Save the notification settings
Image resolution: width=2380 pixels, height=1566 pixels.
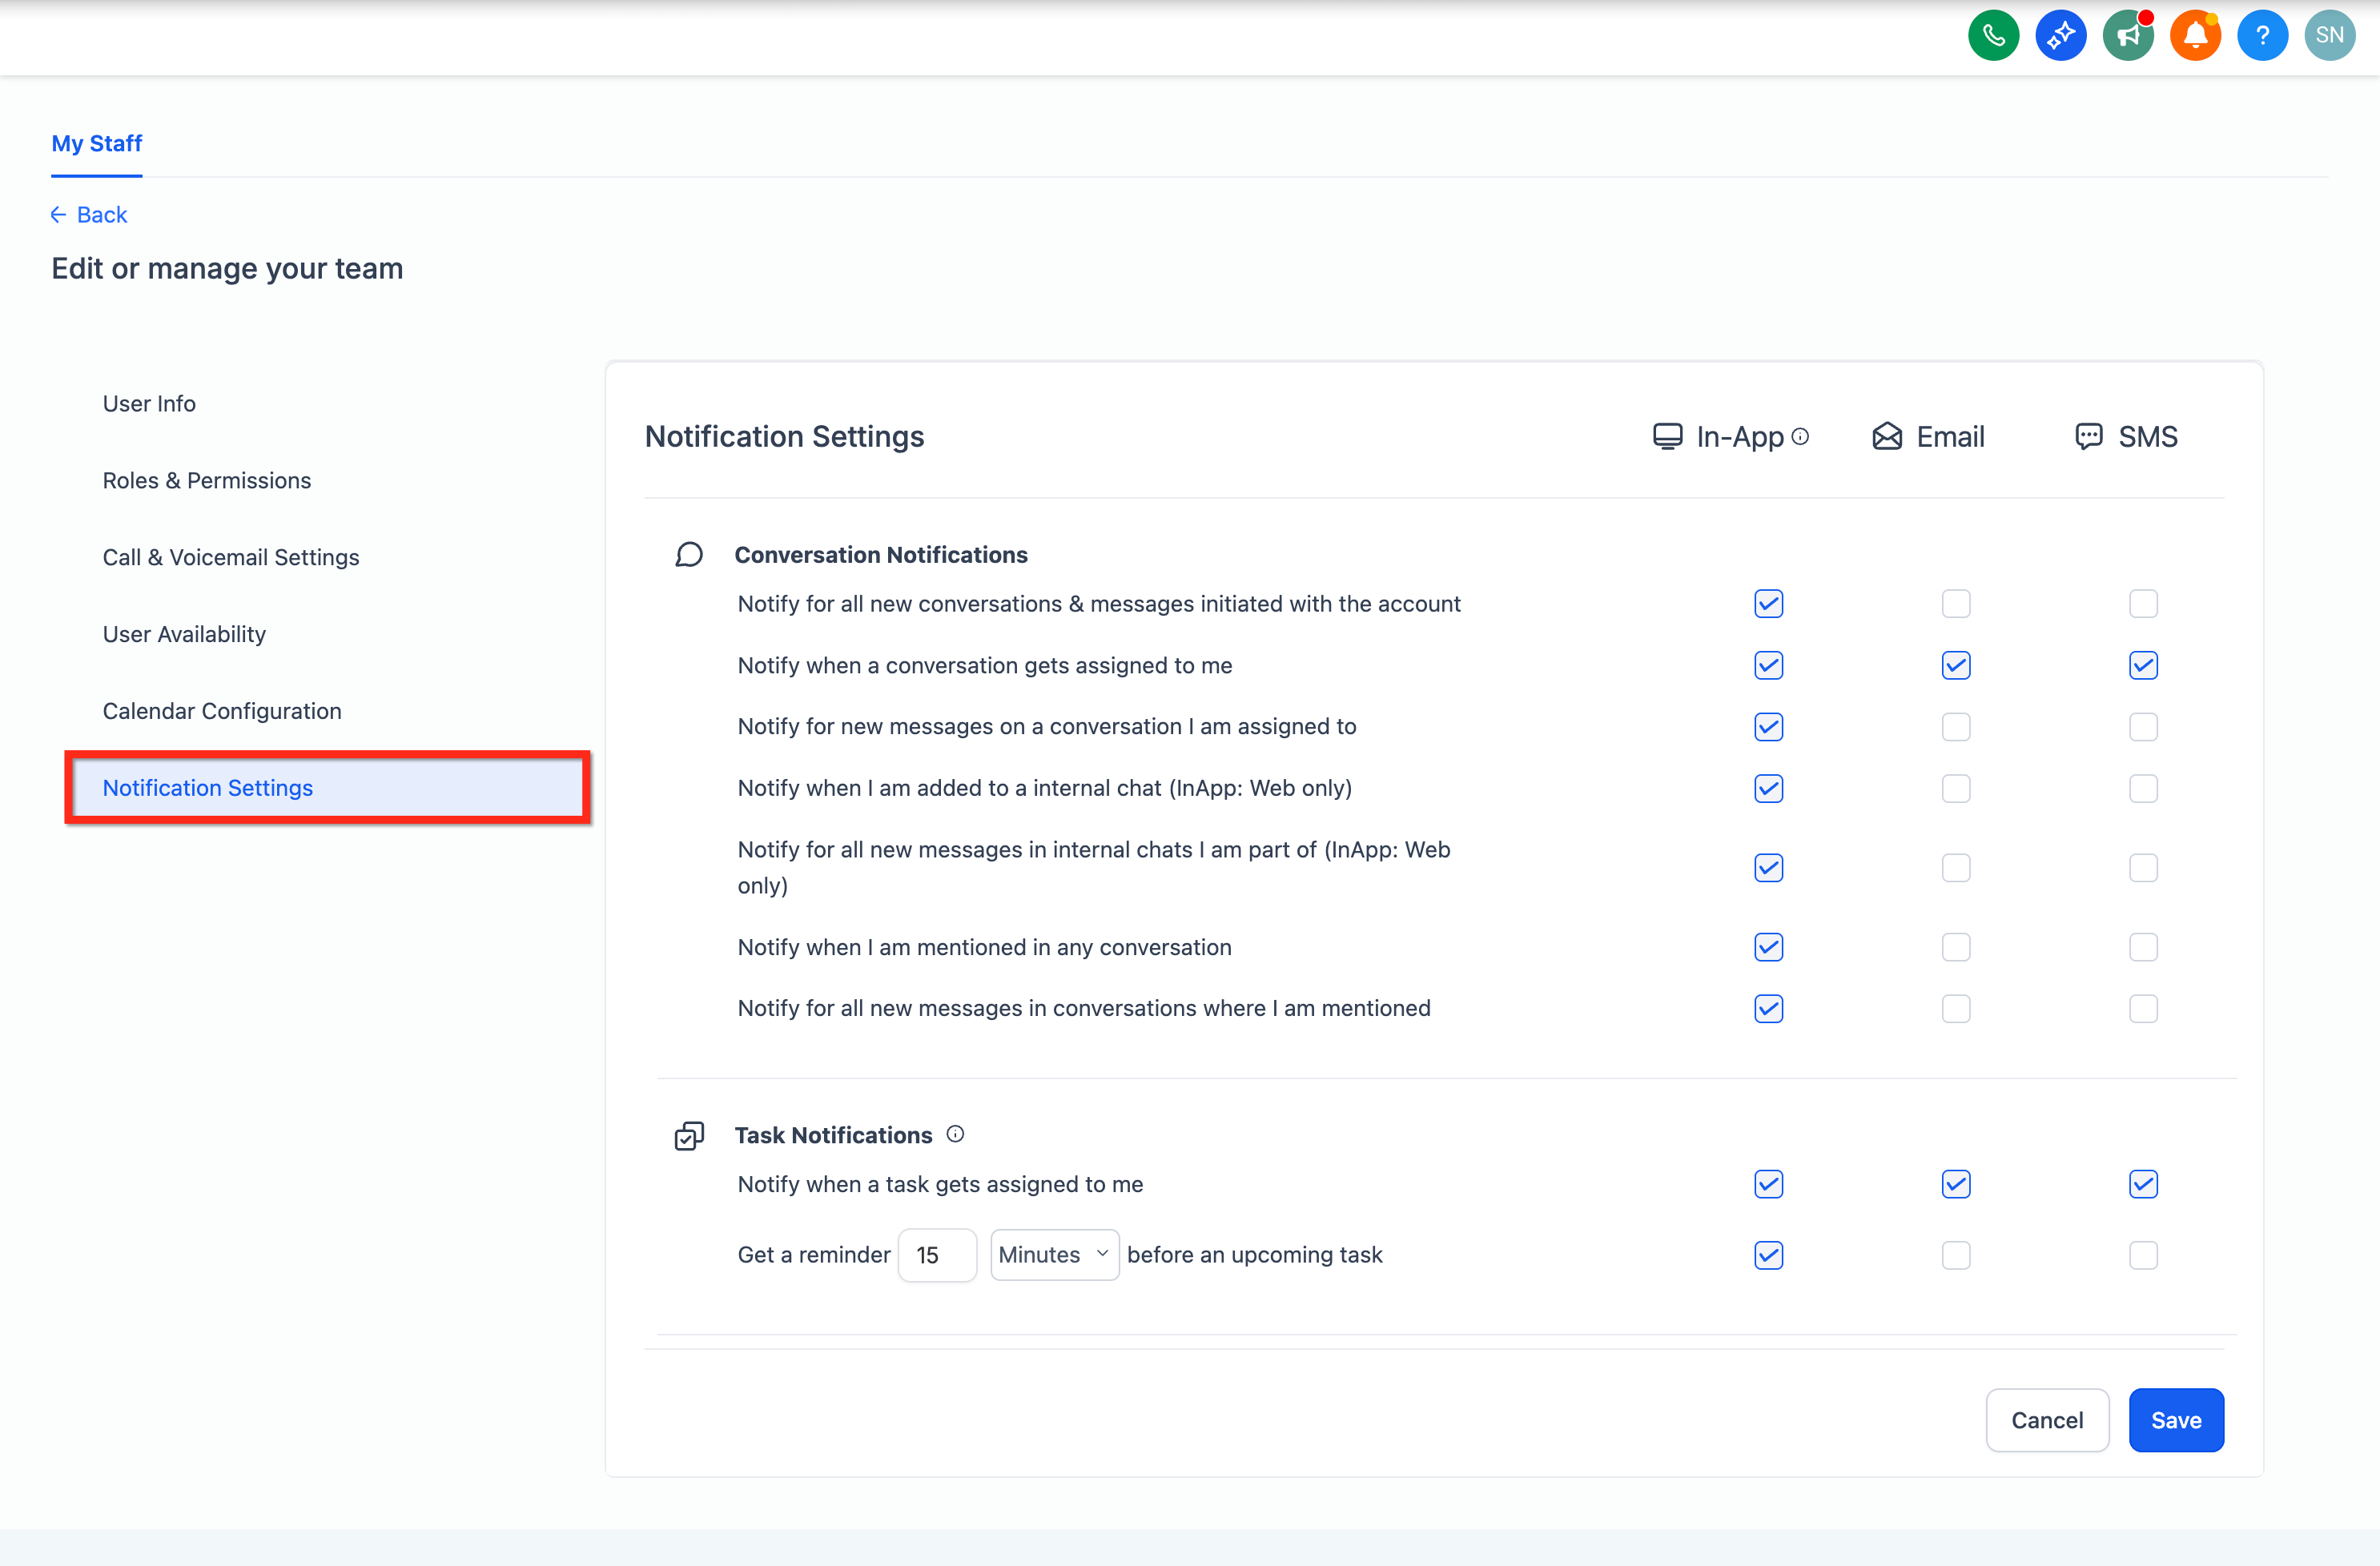click(x=2175, y=1420)
